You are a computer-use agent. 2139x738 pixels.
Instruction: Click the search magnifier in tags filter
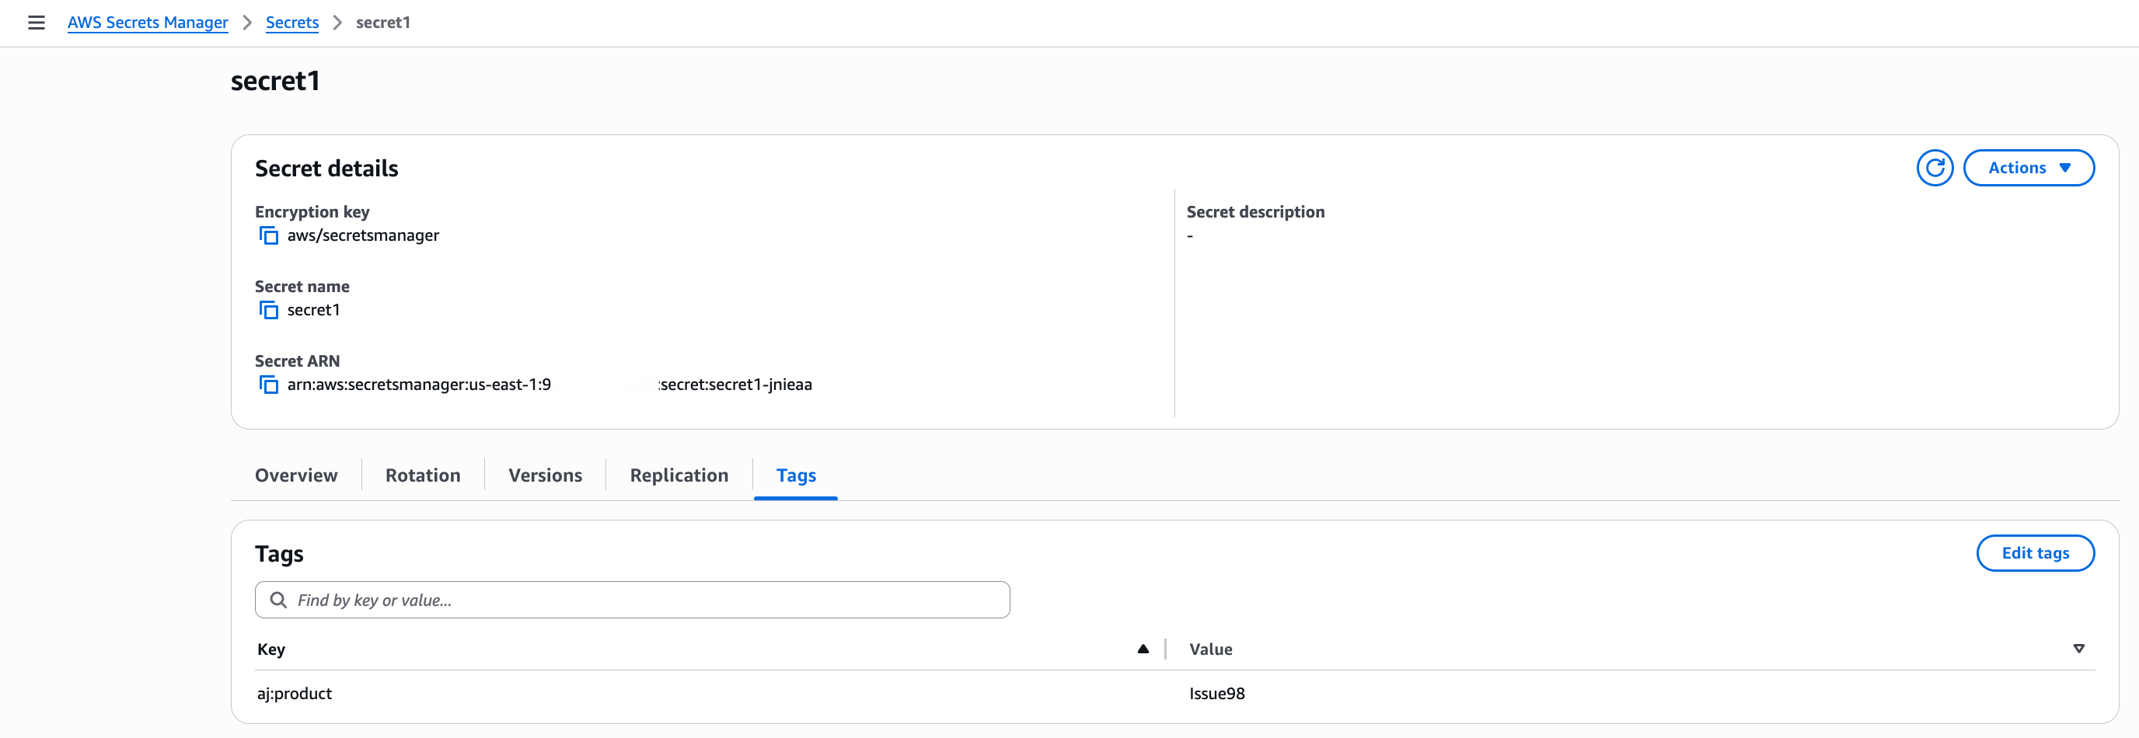(279, 600)
